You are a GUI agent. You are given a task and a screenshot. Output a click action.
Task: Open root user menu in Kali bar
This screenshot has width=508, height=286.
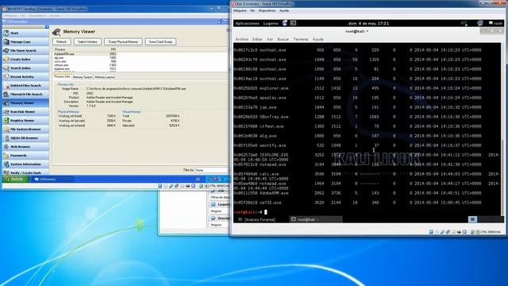pyautogui.click(x=495, y=23)
